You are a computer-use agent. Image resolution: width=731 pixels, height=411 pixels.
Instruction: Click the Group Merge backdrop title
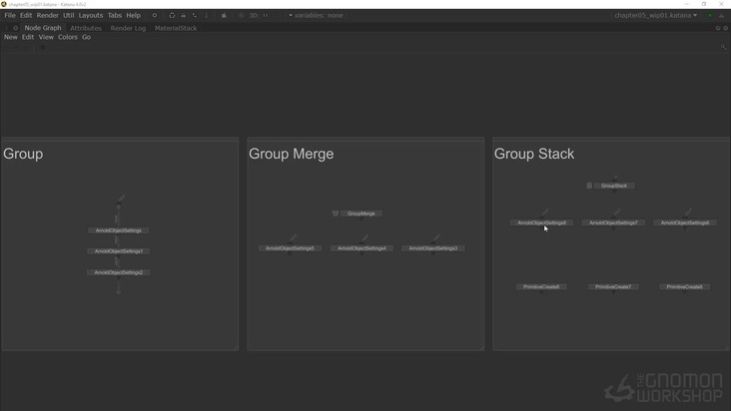tap(292, 154)
